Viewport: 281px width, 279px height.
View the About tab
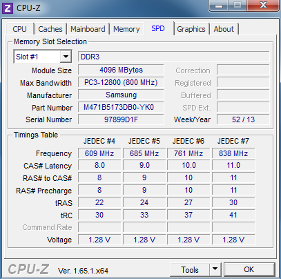pyautogui.click(x=224, y=29)
